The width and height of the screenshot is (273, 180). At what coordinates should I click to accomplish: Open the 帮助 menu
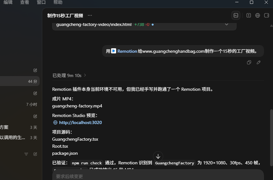point(58,2)
